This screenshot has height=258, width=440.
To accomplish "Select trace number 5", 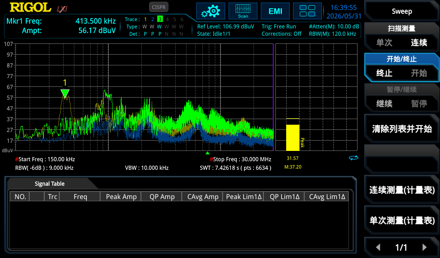I will click(174, 19).
